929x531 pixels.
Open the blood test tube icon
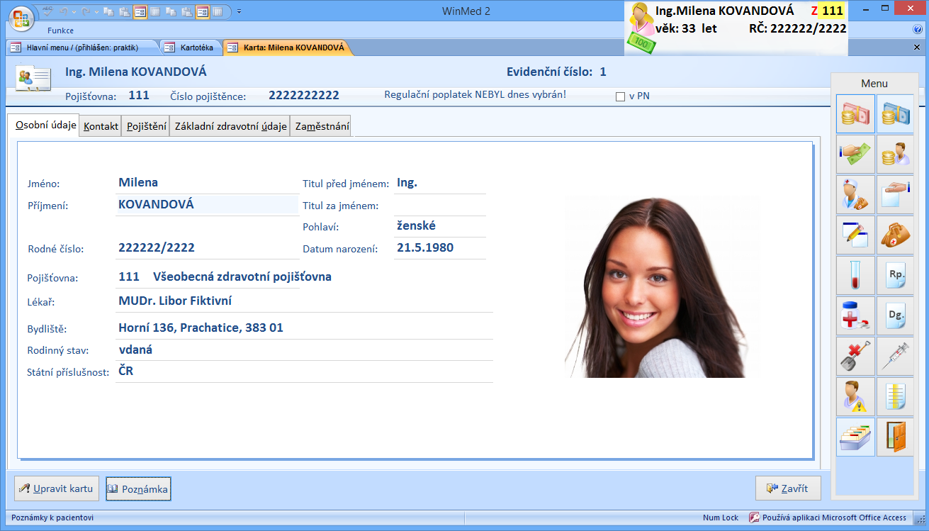[x=855, y=276]
